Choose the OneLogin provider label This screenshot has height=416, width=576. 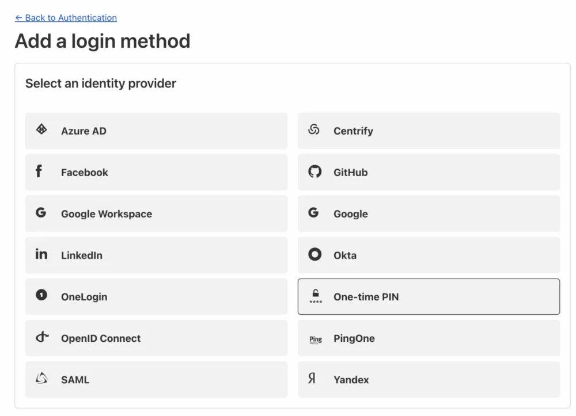coord(84,297)
